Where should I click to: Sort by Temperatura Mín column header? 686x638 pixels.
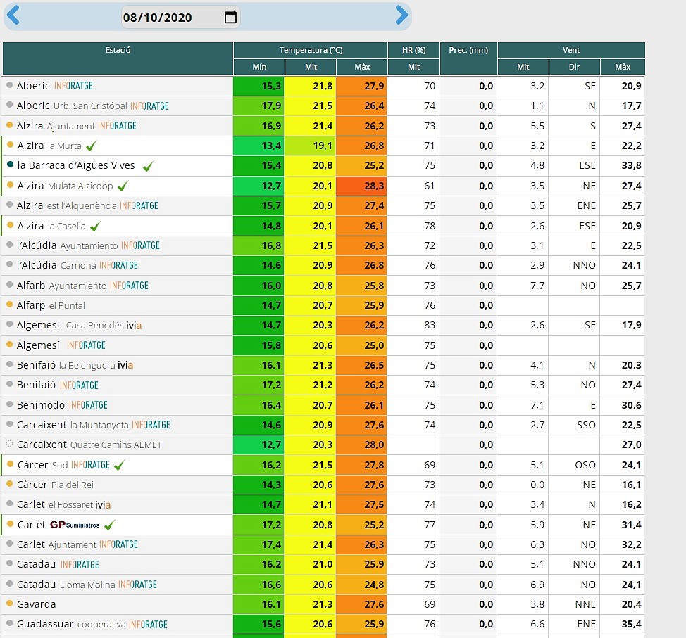tap(259, 67)
